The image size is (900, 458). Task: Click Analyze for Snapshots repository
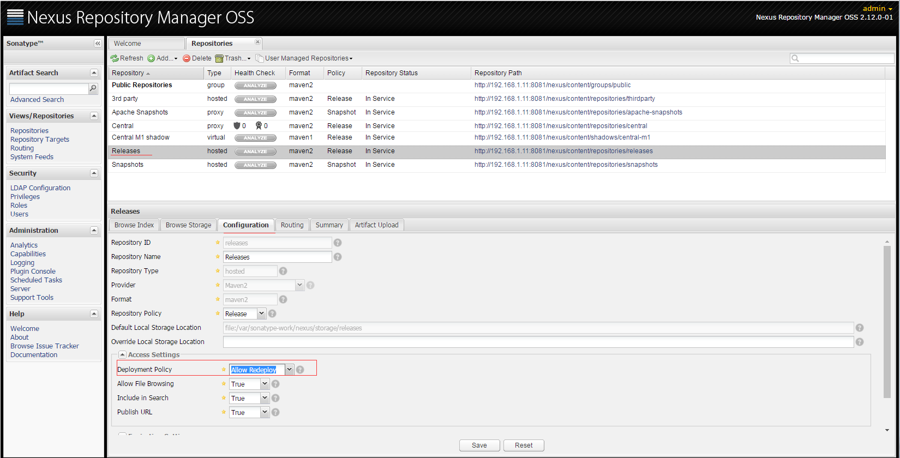pos(255,165)
